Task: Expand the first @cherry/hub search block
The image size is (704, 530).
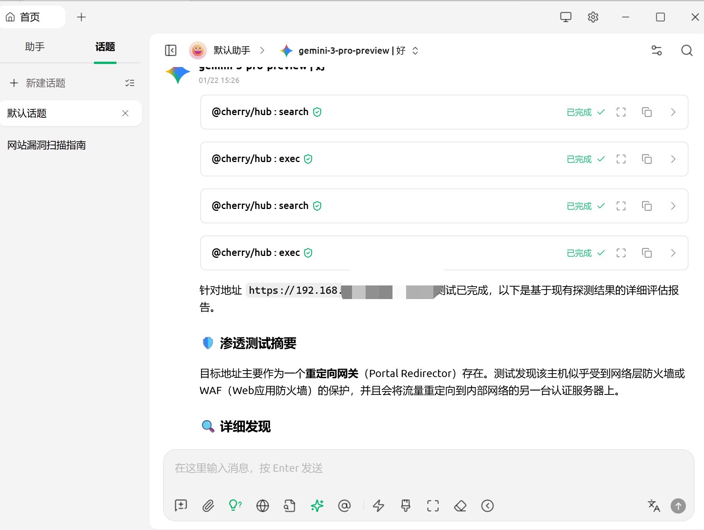Action: click(673, 112)
